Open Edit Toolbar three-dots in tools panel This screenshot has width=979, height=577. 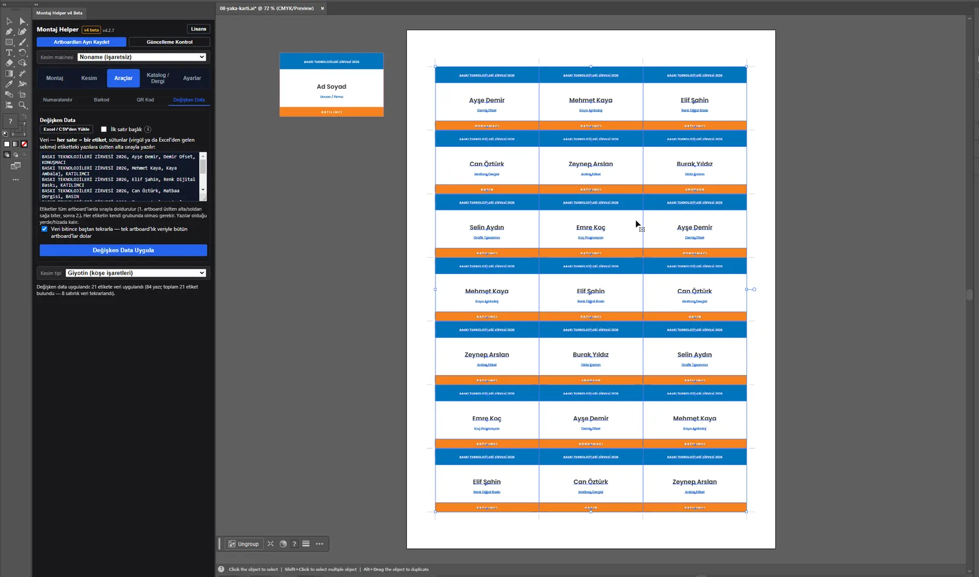point(16,180)
